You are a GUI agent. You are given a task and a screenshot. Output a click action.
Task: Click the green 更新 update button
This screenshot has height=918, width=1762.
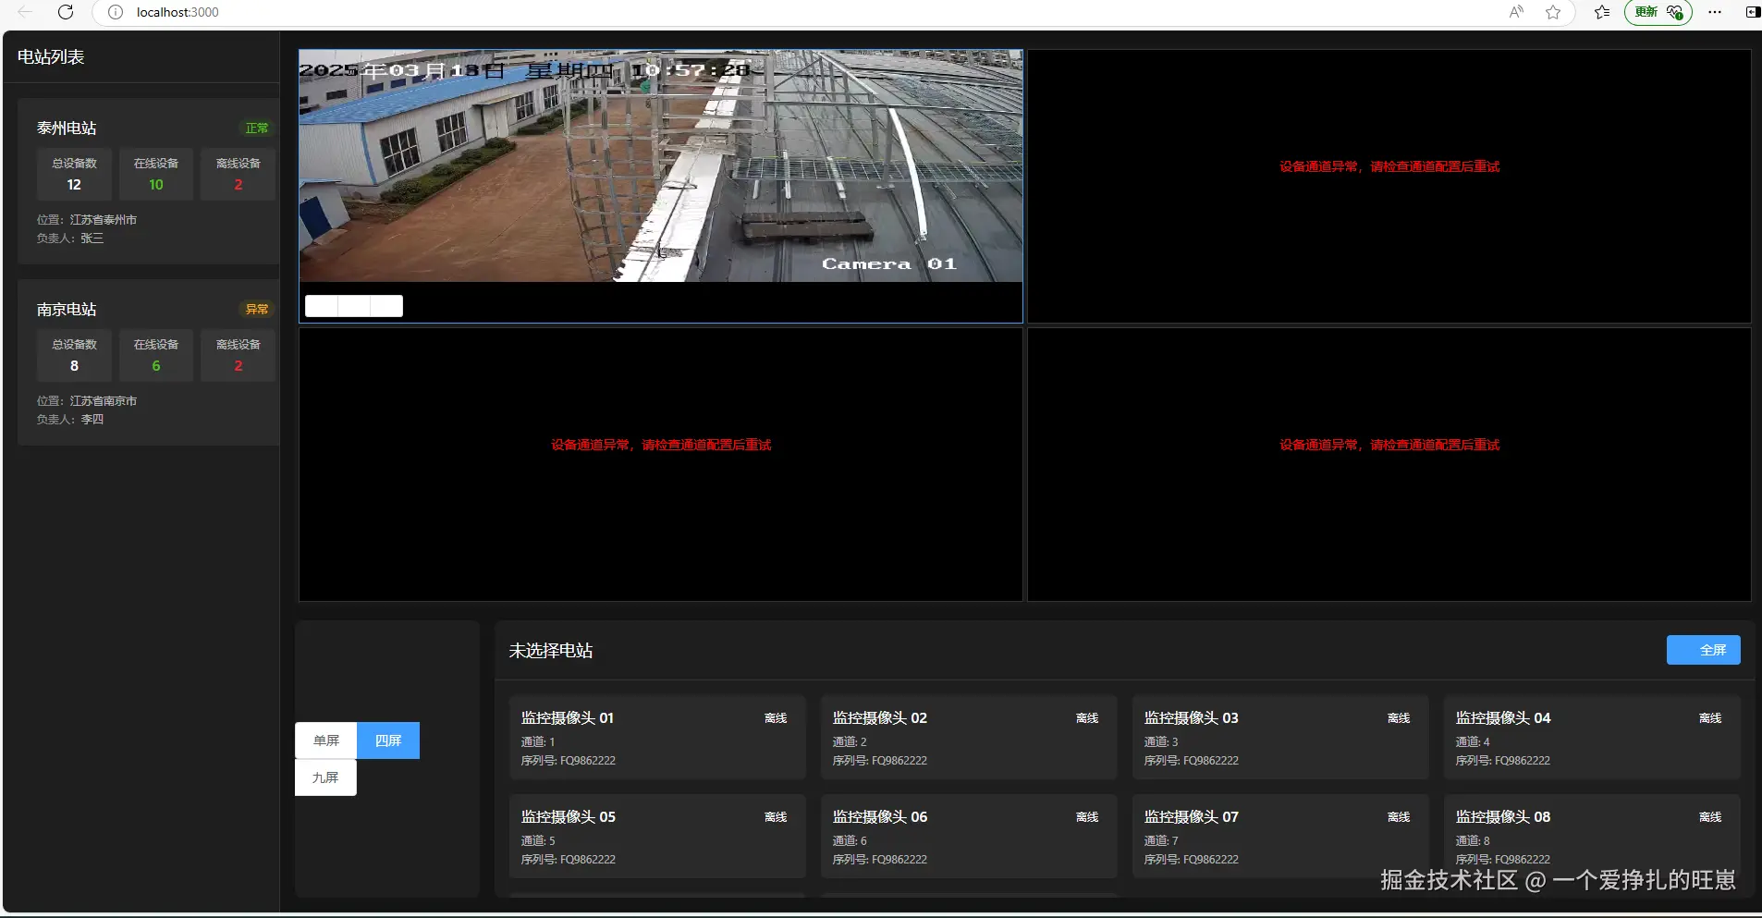pos(1658,12)
